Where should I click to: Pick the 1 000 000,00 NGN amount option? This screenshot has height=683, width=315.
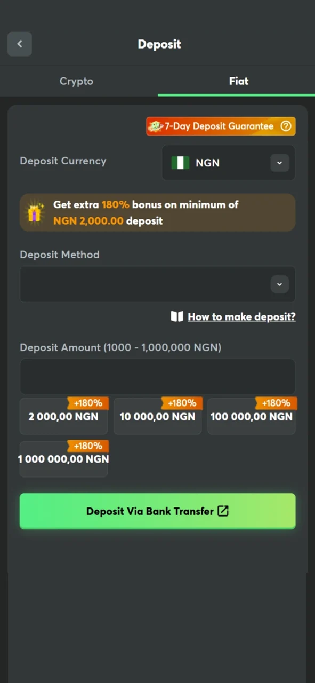coord(63,459)
